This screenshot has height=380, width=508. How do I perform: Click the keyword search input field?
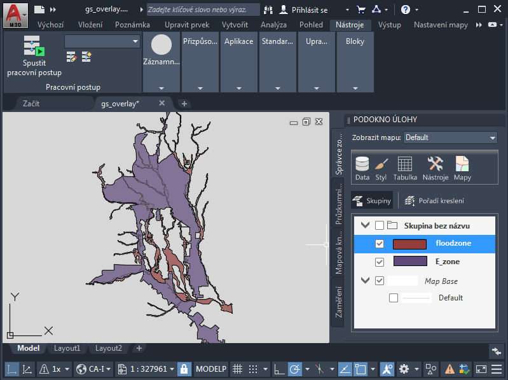(203, 10)
